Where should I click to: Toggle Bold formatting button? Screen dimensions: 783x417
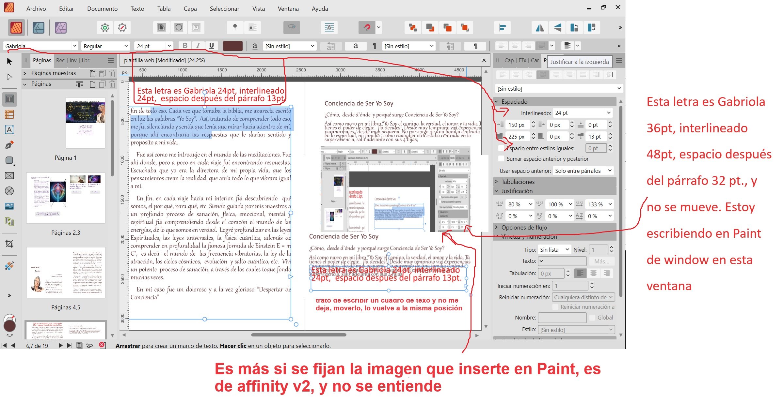185,46
